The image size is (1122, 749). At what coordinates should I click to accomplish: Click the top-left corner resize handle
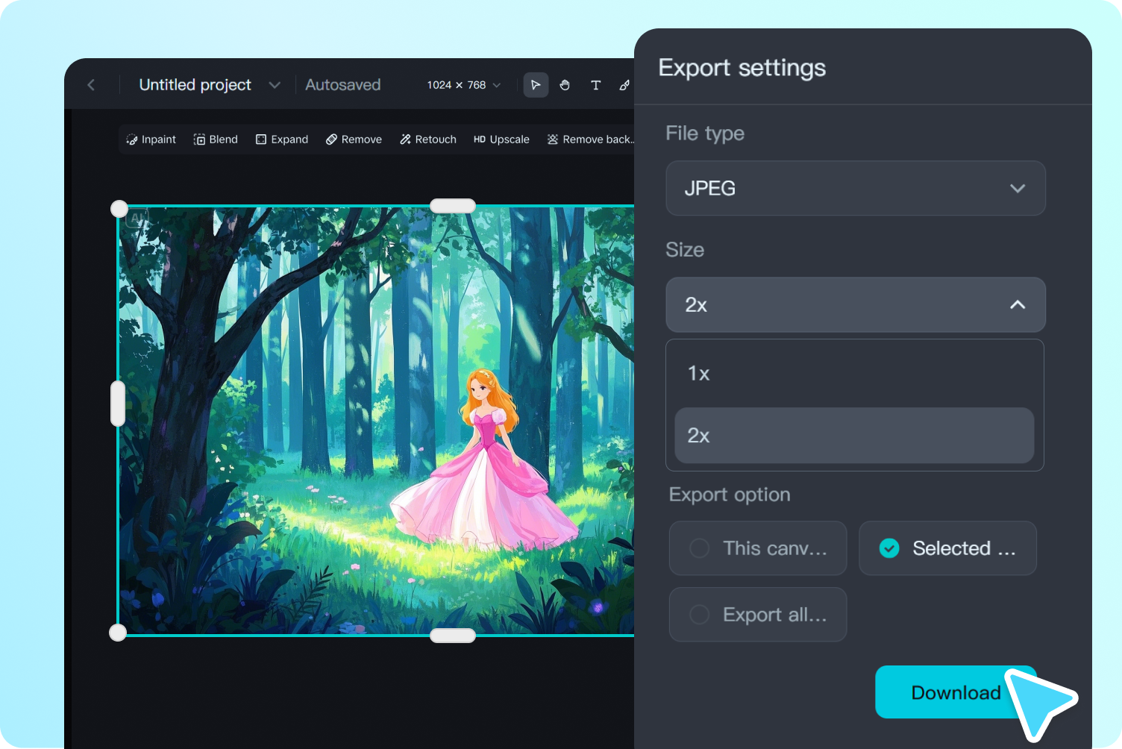point(119,209)
